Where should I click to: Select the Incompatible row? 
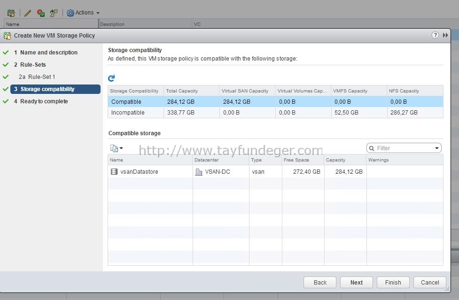click(275, 113)
